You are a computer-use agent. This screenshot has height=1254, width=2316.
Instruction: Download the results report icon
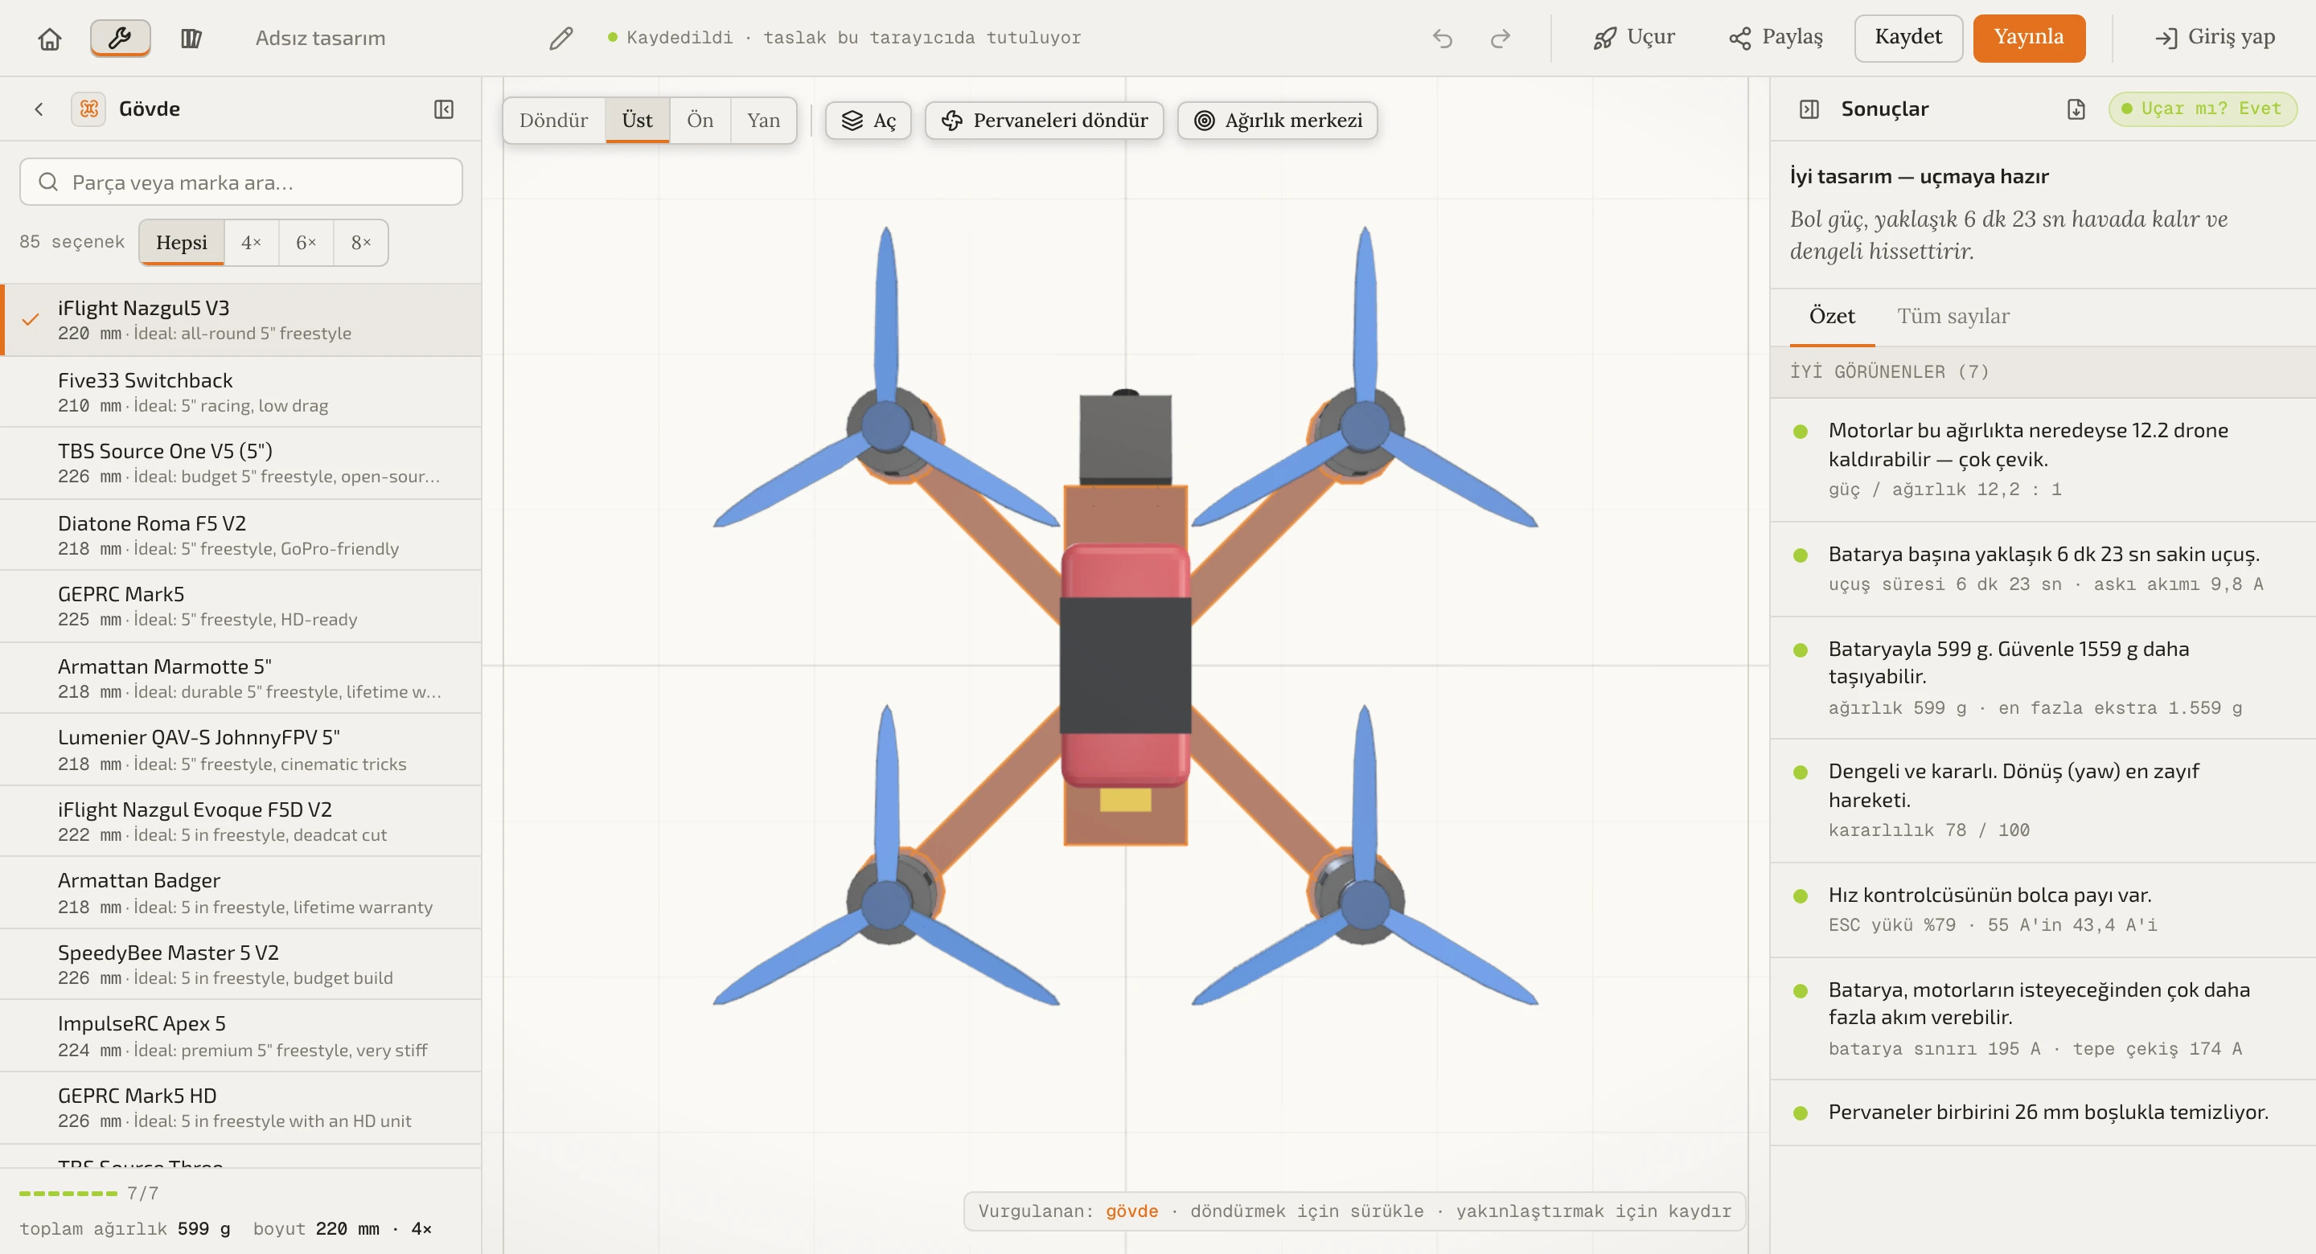coord(2075,109)
